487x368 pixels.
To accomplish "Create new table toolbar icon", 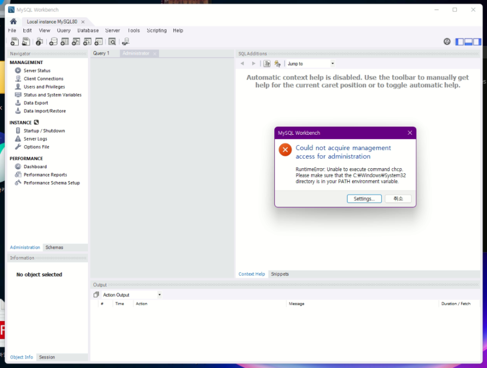I will (x=65, y=41).
